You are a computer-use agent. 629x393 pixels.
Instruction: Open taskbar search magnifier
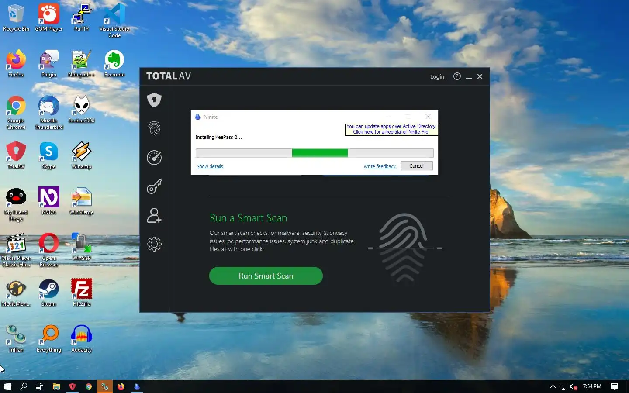click(x=24, y=386)
